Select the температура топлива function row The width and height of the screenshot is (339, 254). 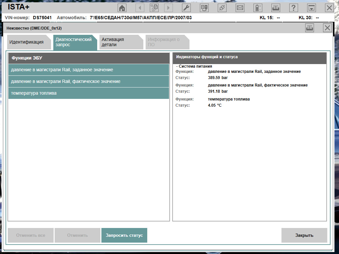tap(89, 93)
